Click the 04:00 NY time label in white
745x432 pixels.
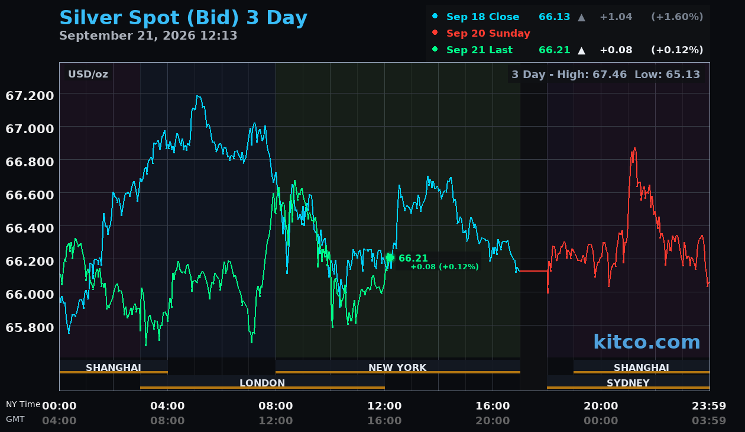(x=167, y=406)
